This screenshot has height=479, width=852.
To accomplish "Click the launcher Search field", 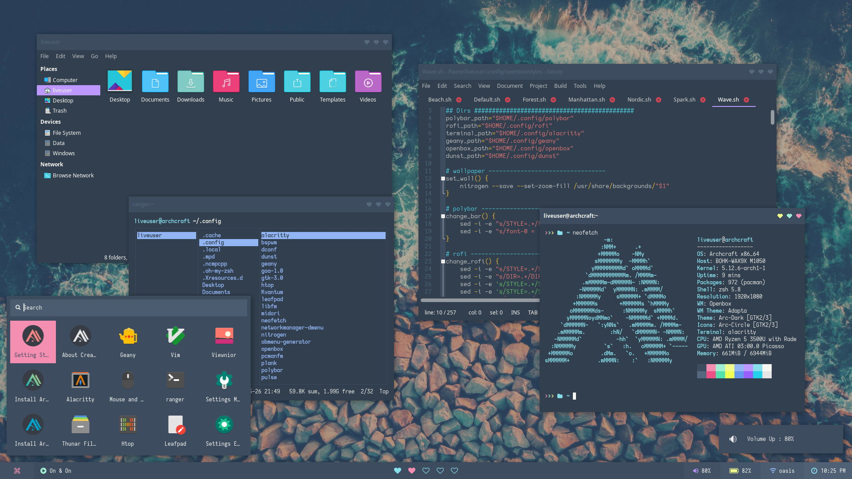I will [x=129, y=307].
